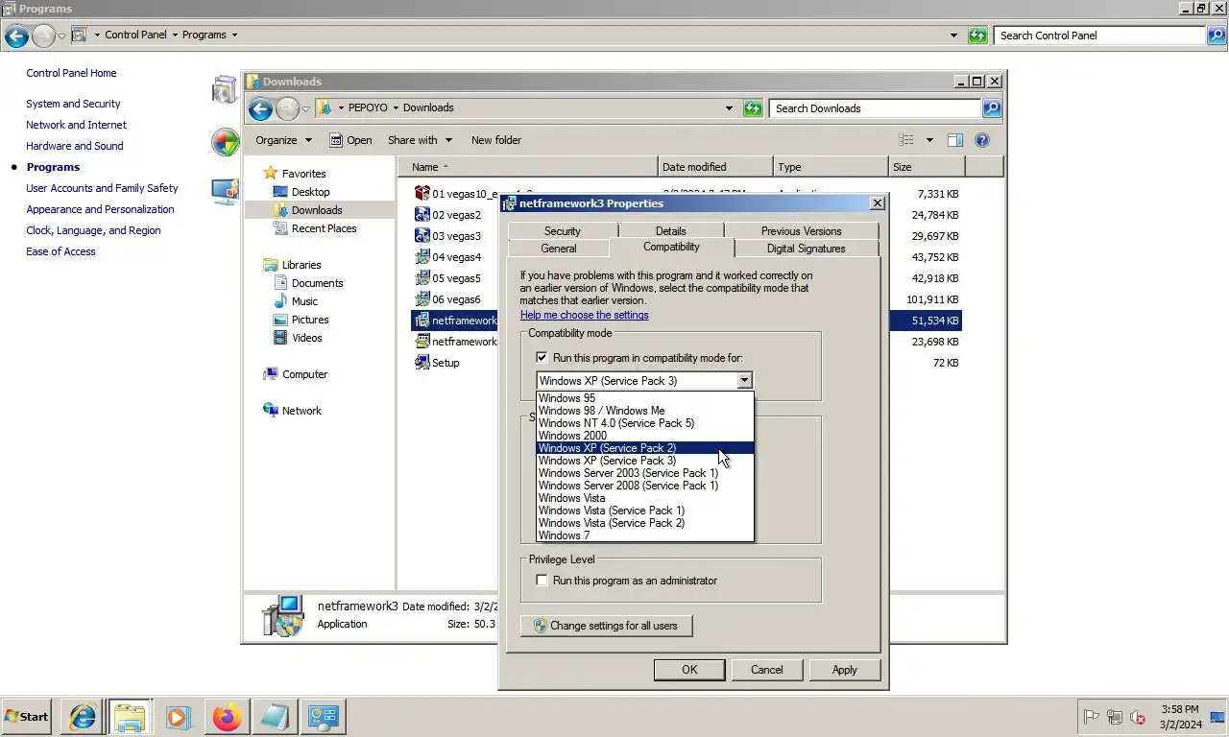Screen dimensions: 1229x737
Task: Choose Windows 98 / Windows Me option
Action: [645, 411]
